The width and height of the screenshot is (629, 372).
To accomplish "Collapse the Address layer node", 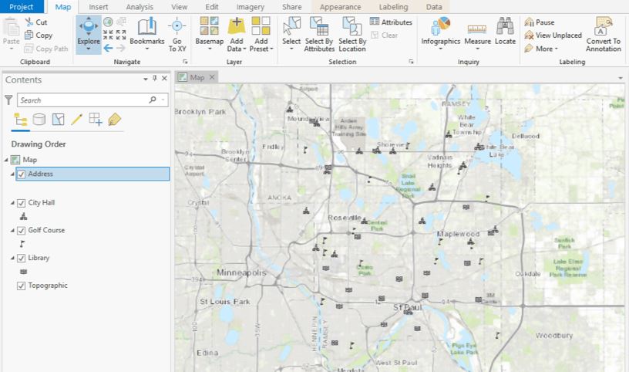I will pos(12,174).
